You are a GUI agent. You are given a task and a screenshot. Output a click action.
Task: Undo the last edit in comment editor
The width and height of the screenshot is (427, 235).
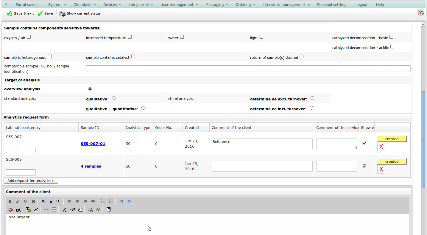tap(121, 201)
